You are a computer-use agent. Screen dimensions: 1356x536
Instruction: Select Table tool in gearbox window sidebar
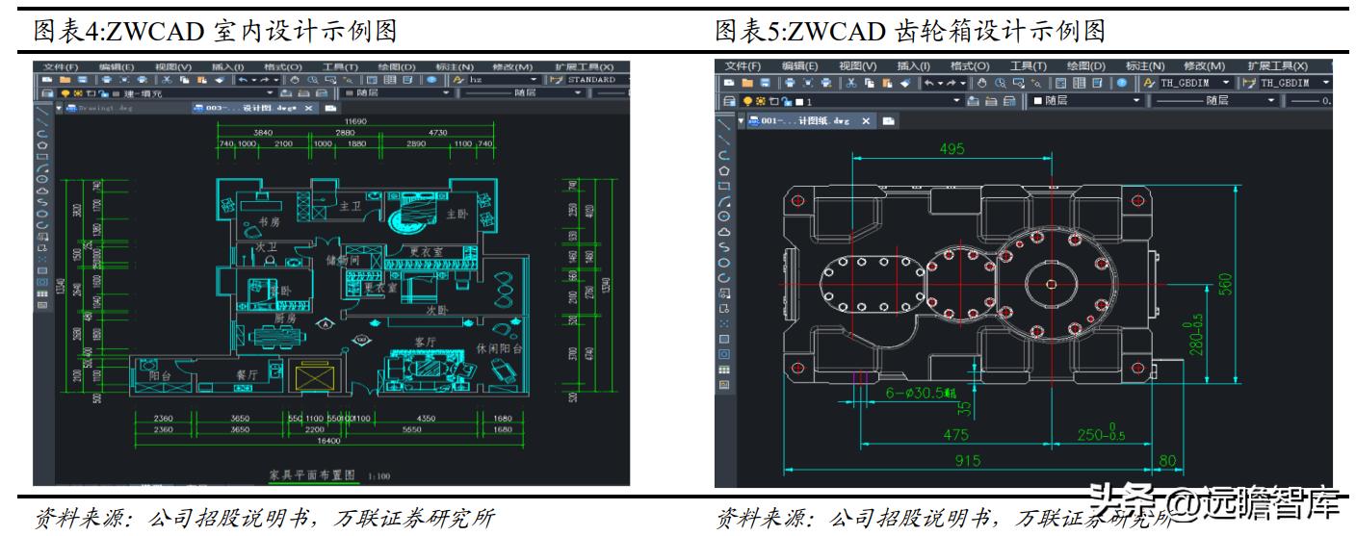pyautogui.click(x=725, y=370)
